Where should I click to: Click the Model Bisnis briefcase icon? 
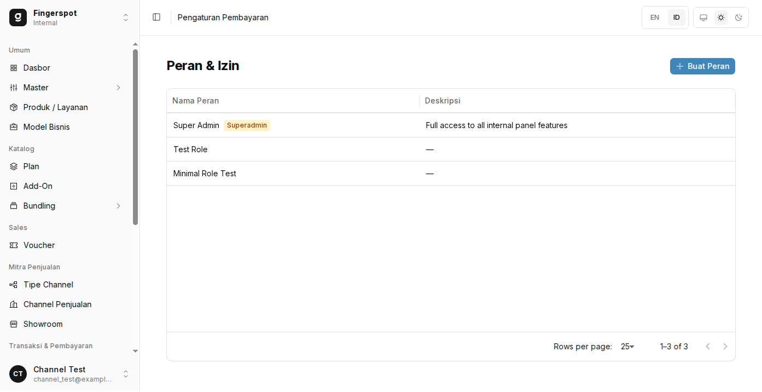pos(14,127)
